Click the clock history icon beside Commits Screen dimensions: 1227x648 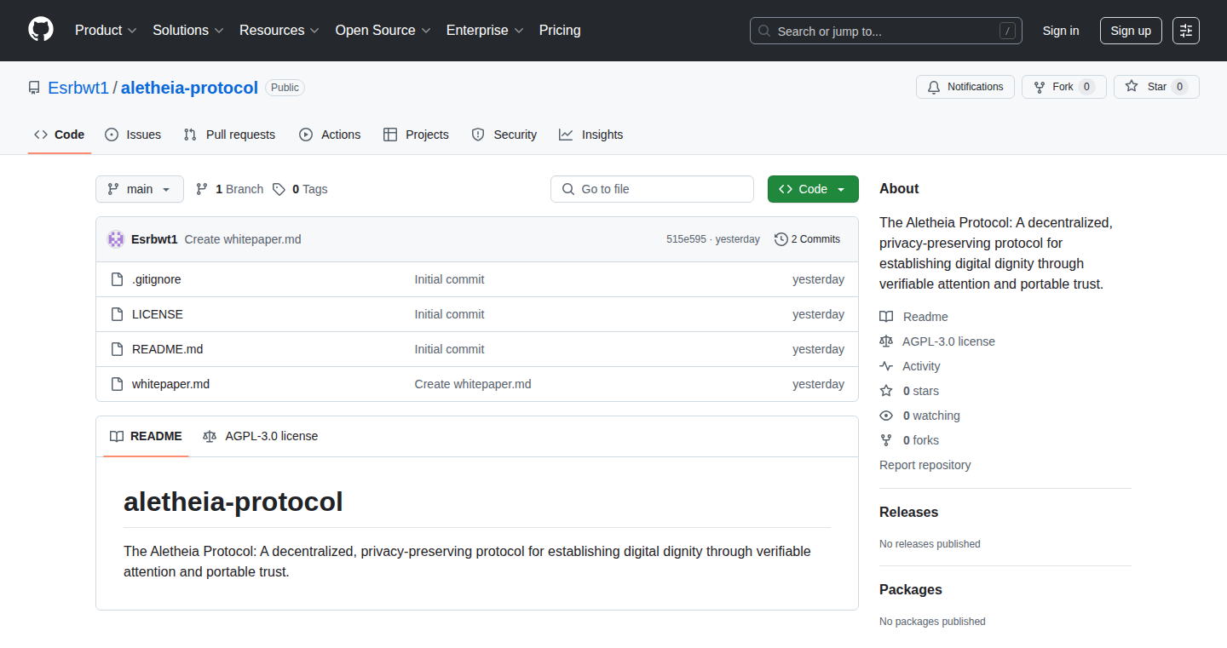[x=781, y=239]
